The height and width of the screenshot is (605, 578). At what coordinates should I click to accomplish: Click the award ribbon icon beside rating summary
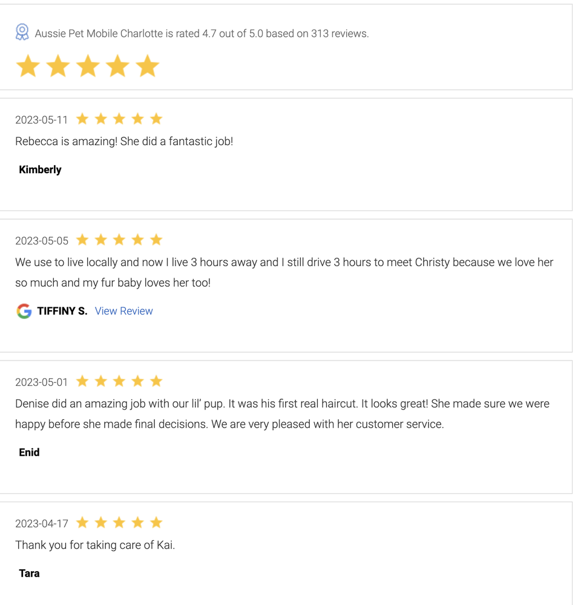click(22, 33)
